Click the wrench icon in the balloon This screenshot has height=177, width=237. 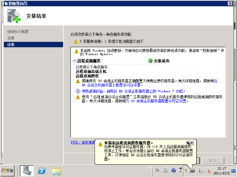click(188, 142)
